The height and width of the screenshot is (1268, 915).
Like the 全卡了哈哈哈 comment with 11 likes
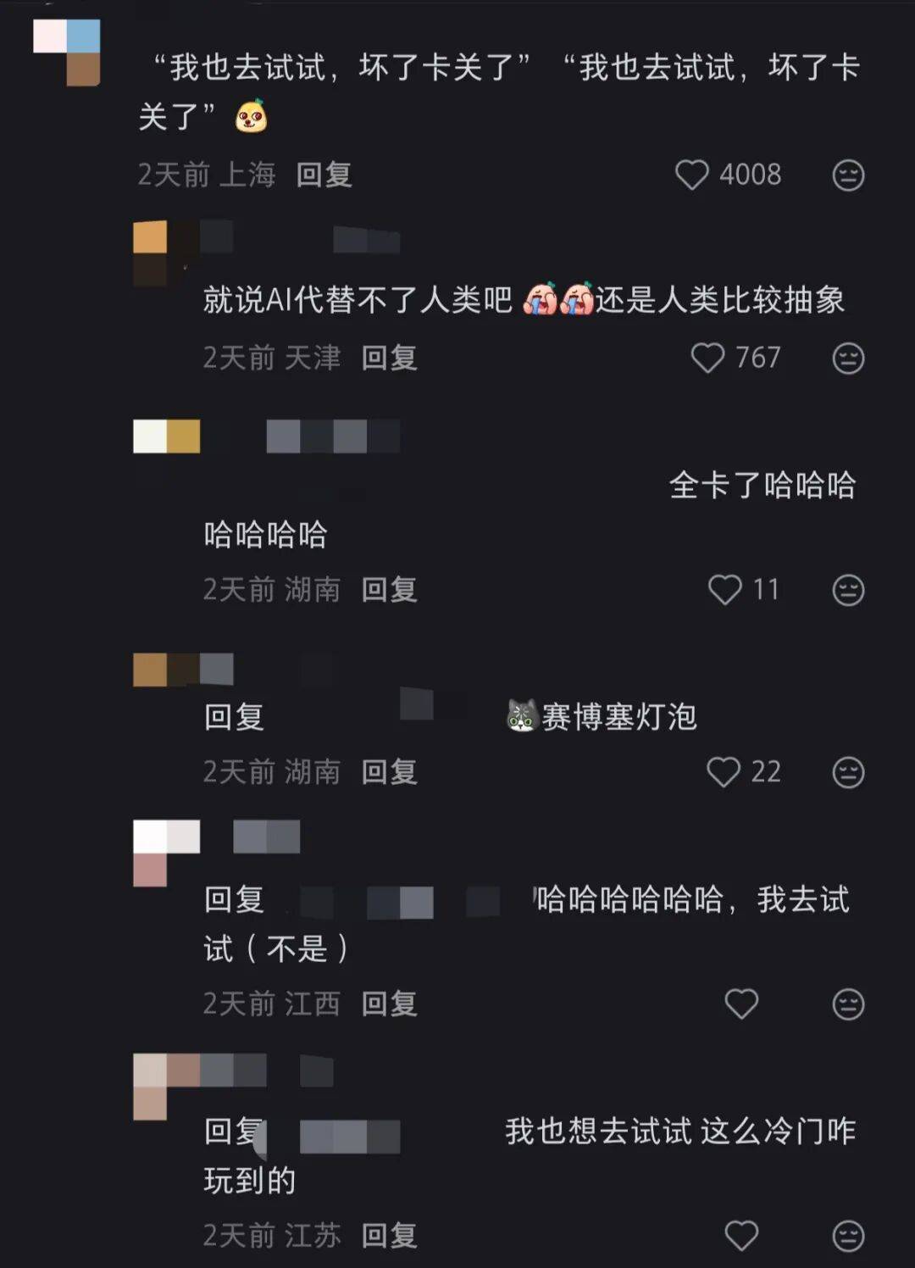(724, 589)
